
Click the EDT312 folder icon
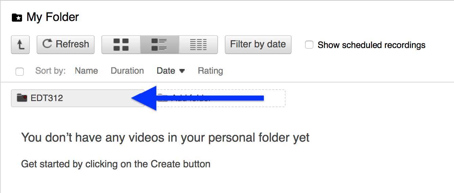point(22,98)
